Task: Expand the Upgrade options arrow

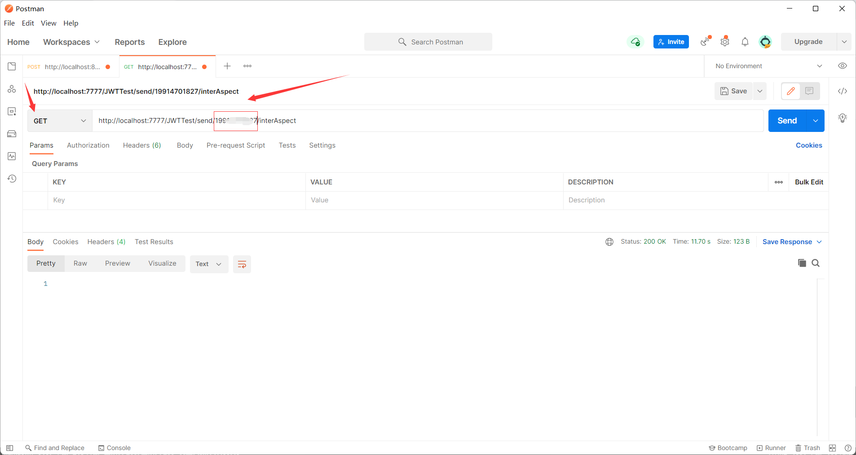Action: (844, 42)
